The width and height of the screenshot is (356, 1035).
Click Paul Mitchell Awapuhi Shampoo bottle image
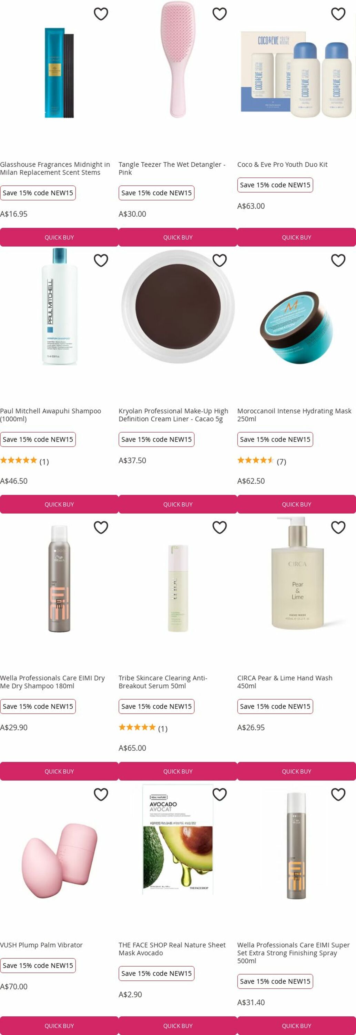(59, 307)
